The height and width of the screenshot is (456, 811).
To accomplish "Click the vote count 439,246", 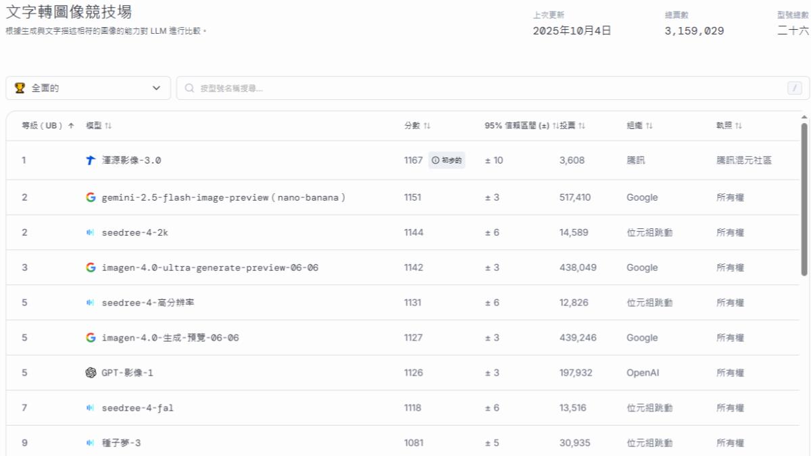I will [x=578, y=338].
